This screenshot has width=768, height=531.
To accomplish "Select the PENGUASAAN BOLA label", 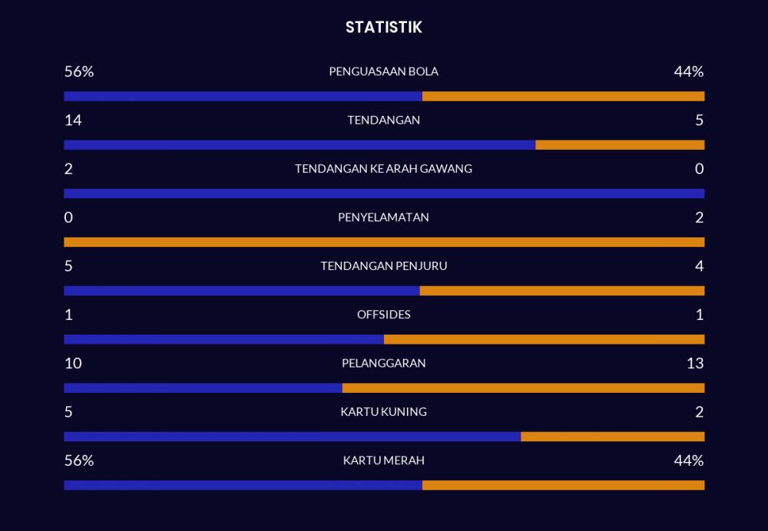I will point(383,71).
